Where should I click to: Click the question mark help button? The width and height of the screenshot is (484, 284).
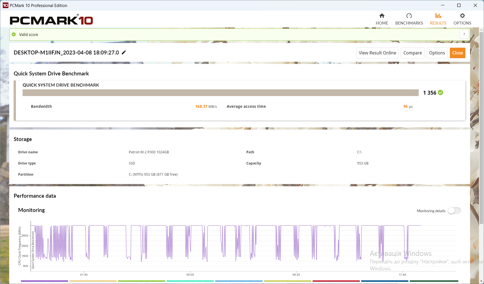(464, 34)
